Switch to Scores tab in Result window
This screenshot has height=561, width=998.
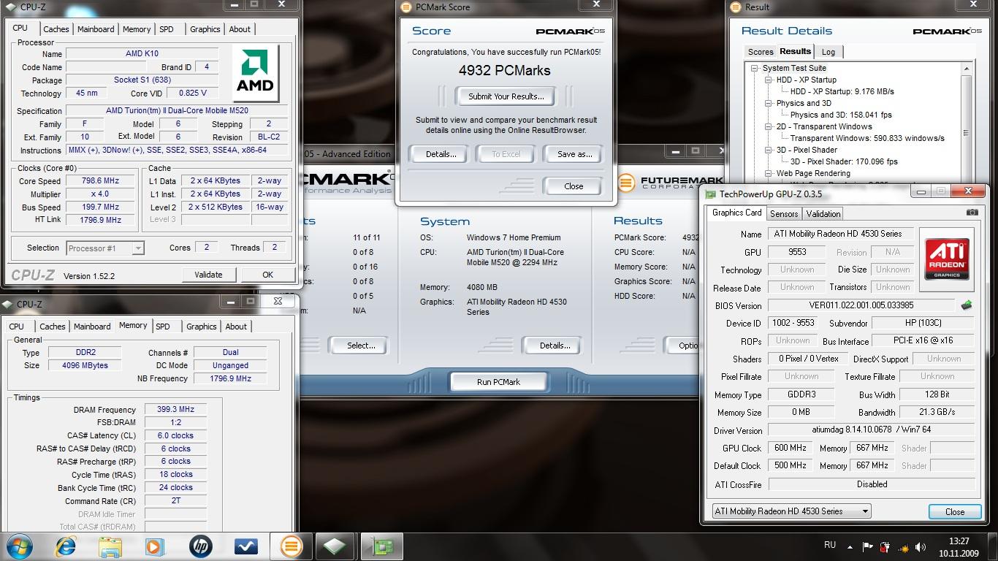761,52
